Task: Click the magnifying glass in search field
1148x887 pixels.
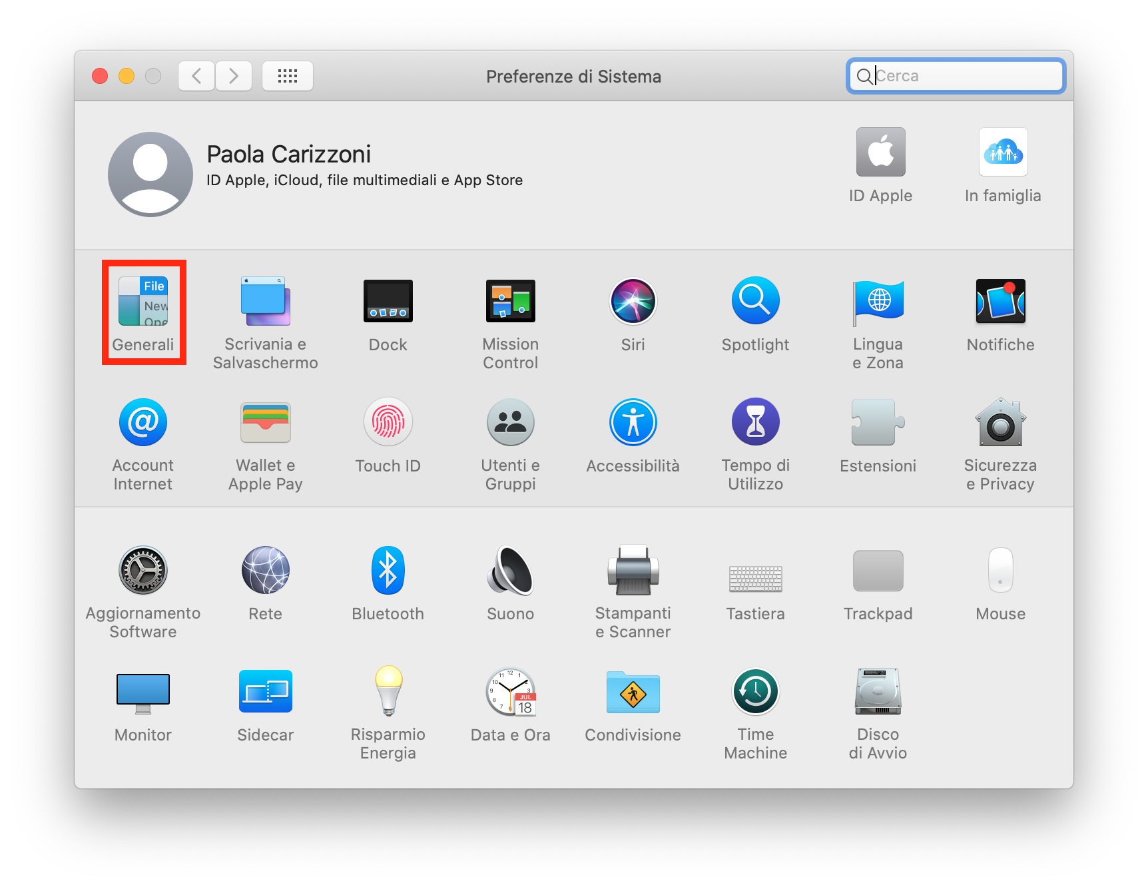Action: pyautogui.click(x=864, y=77)
